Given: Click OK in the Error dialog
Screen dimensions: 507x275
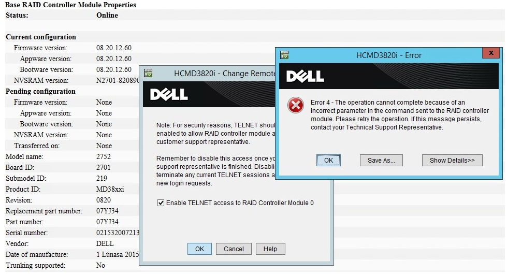Looking at the screenshot, I should (x=328, y=160).
